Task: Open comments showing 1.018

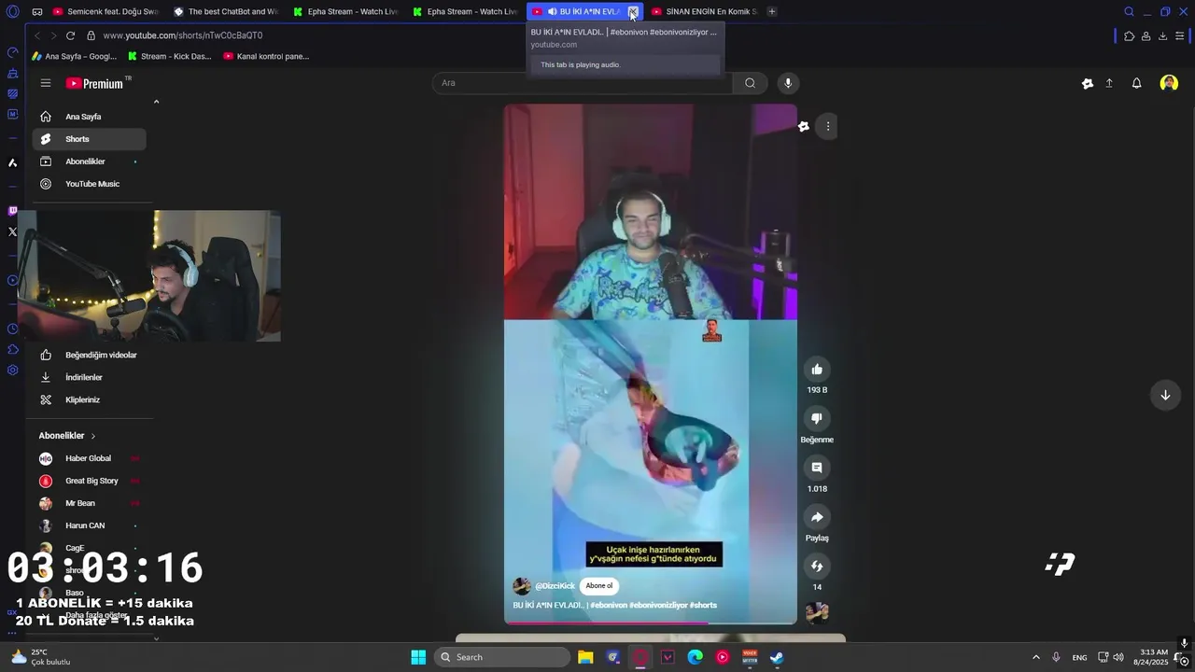Action: [x=817, y=468]
